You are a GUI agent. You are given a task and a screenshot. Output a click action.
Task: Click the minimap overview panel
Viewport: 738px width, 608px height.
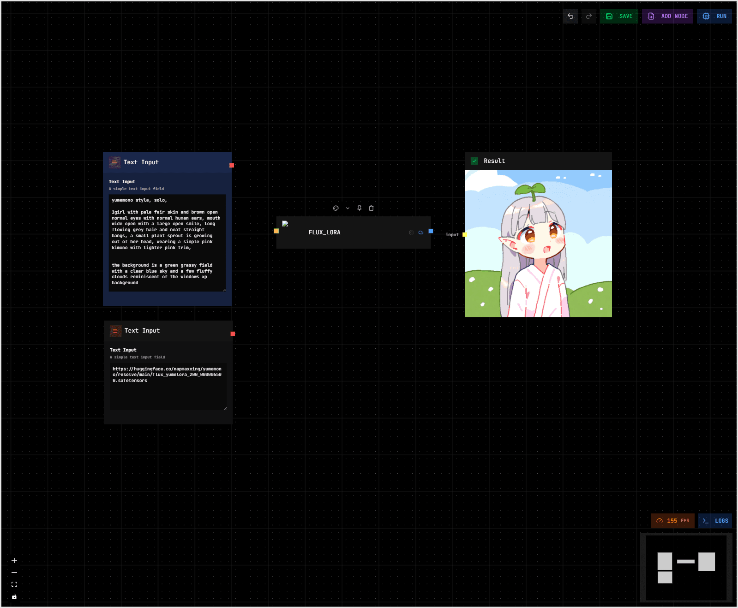tap(686, 568)
